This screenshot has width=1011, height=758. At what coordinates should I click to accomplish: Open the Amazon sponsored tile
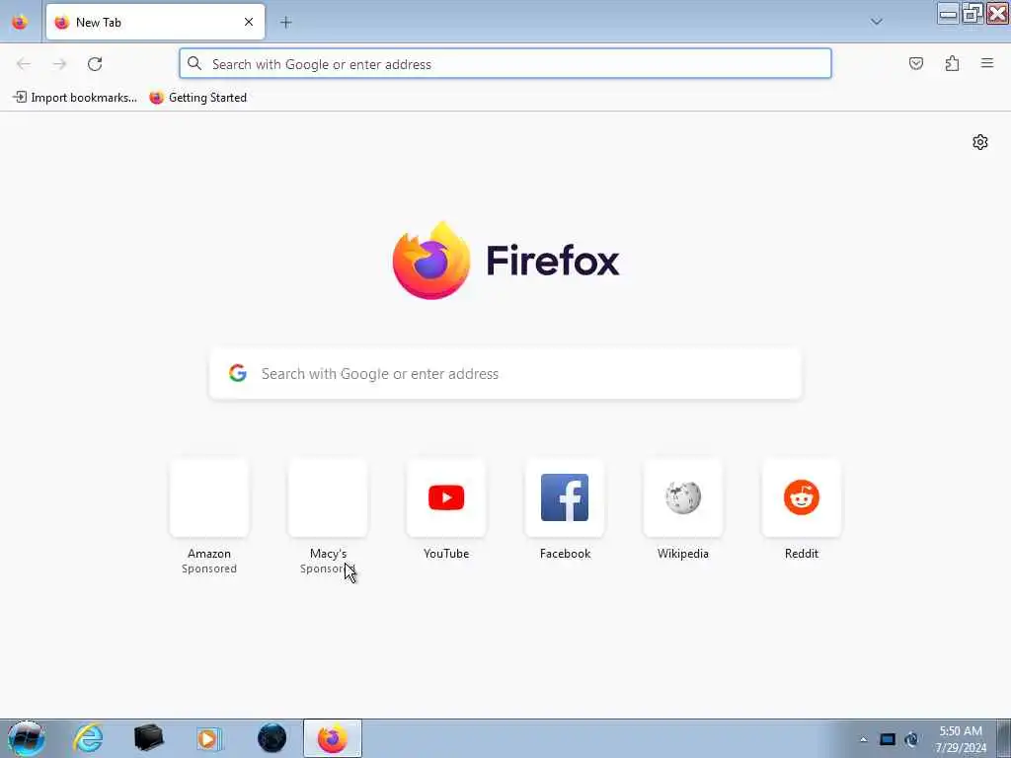[209, 497]
